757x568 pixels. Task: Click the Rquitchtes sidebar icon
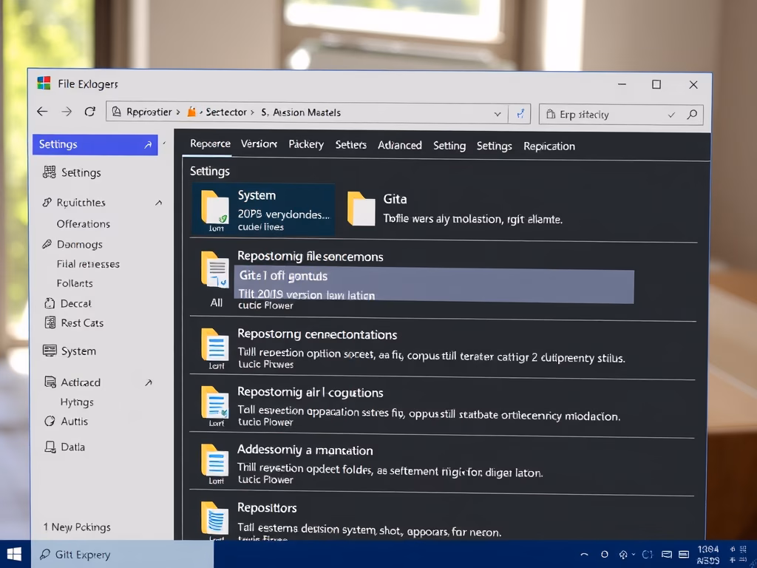[x=47, y=203]
